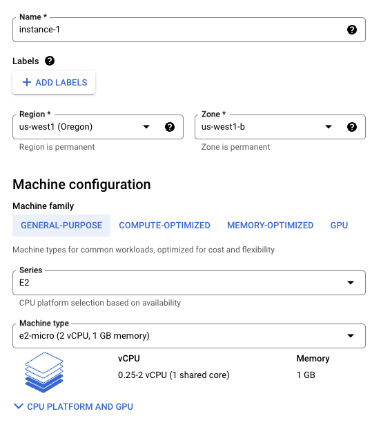Switch to Memory-Optimized tab
Image resolution: width=381 pixels, height=427 pixels.
271,226
